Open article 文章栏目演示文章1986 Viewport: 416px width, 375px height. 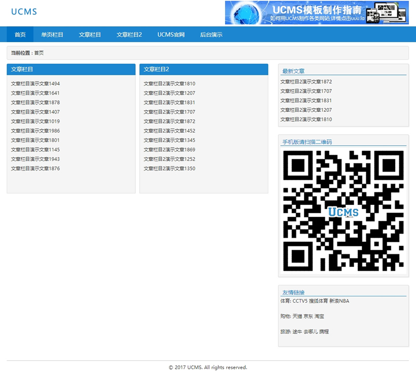click(35, 131)
